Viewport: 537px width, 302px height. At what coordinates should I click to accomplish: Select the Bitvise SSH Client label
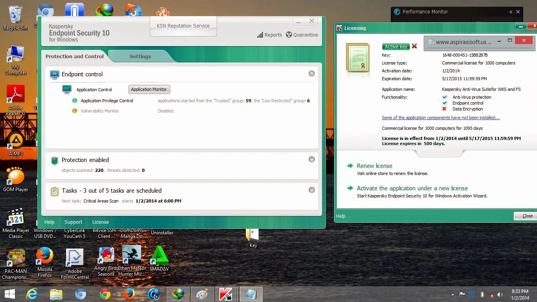[x=104, y=234]
